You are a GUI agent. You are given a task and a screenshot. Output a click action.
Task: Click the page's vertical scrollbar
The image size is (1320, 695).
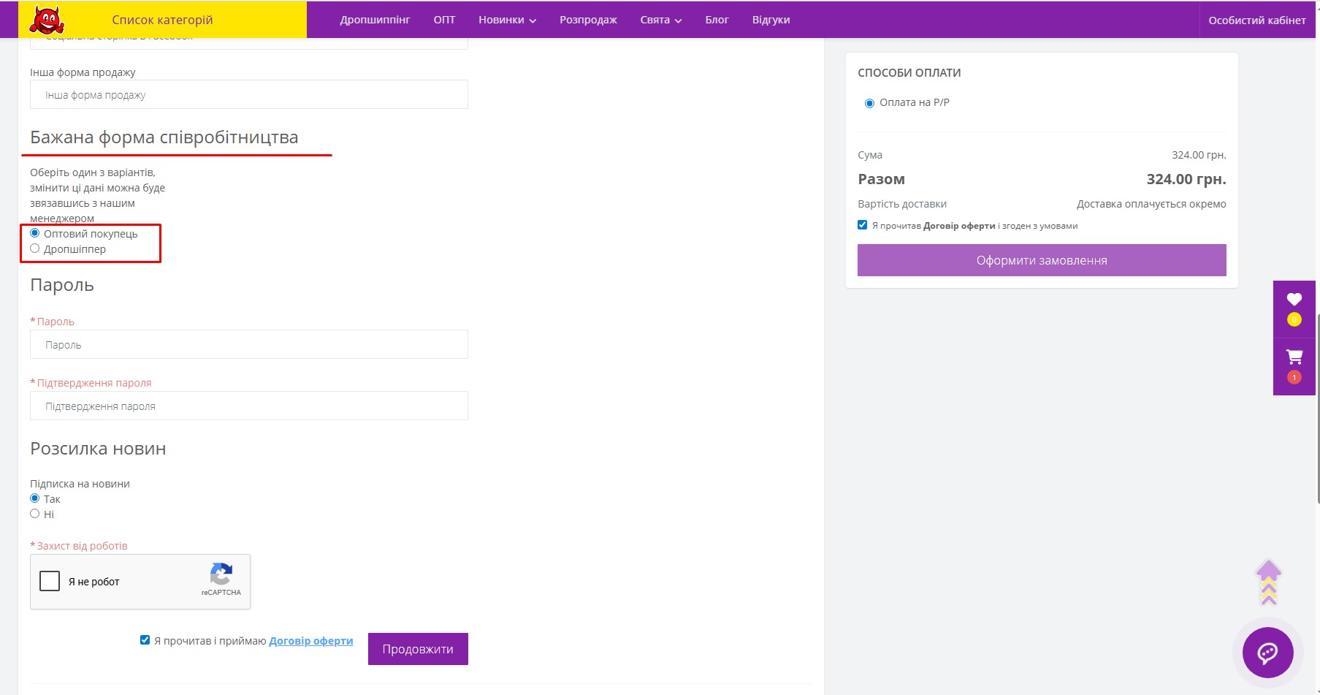point(1317,409)
